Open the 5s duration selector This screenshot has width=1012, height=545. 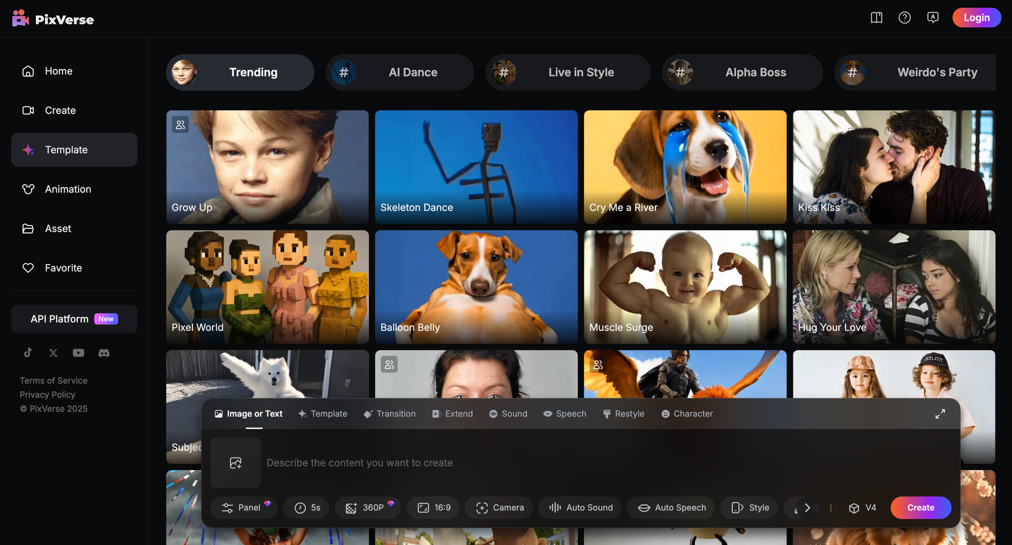(306, 508)
